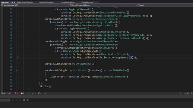Navigate to previous issue up arrow
The image size is (193, 108).
coord(29,93)
